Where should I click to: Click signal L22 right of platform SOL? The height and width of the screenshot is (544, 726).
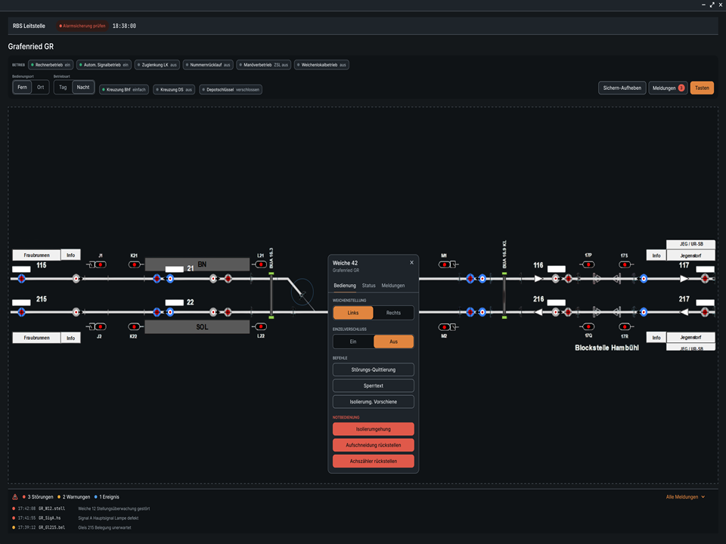[260, 326]
